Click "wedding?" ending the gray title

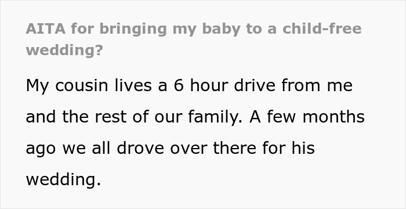[x=64, y=50]
